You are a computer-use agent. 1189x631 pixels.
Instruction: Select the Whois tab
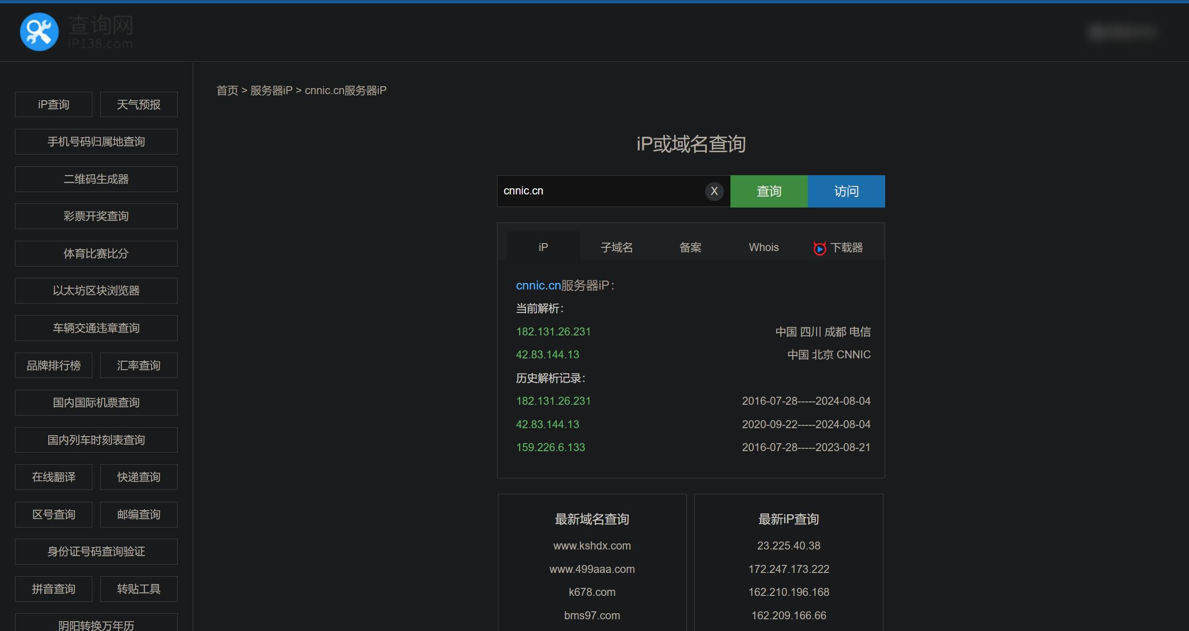click(x=763, y=247)
